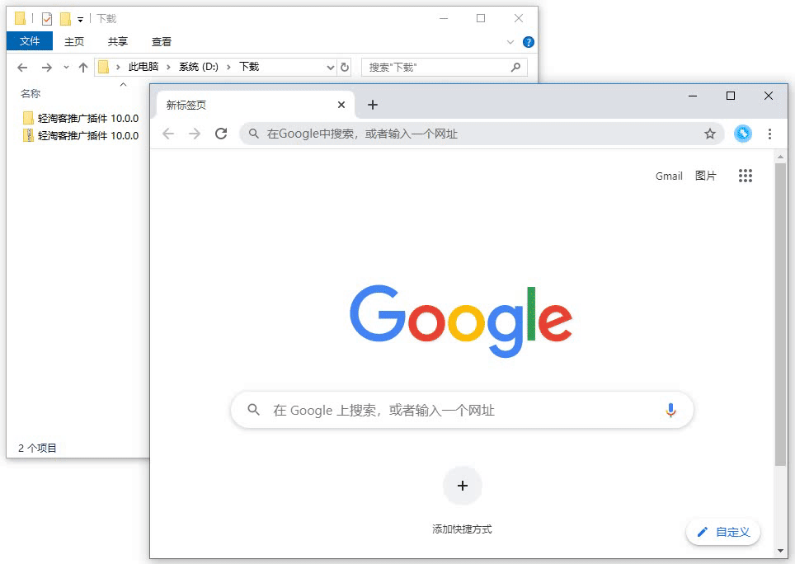The width and height of the screenshot is (795, 564).
Task: Open the recent locations dropdown in Explorer
Action: coord(66,68)
